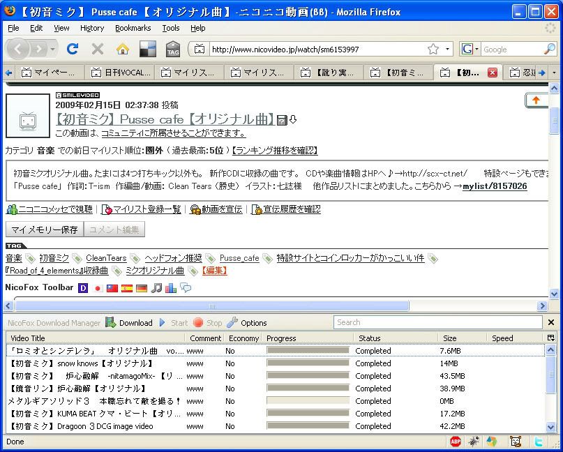Open the Tools menu
This screenshot has width=563, height=452.
point(170,28)
